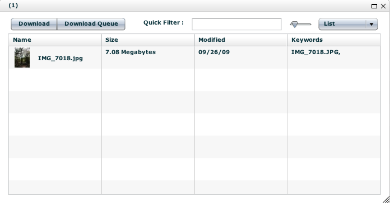Close the panel window

tap(383, 6)
